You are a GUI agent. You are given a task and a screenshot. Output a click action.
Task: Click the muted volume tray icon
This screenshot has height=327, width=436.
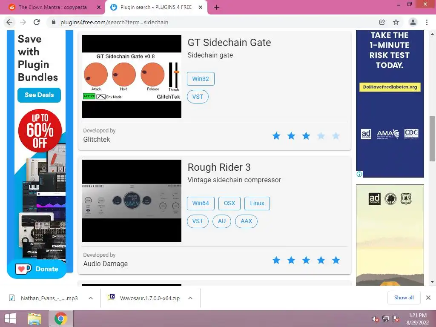376,319
